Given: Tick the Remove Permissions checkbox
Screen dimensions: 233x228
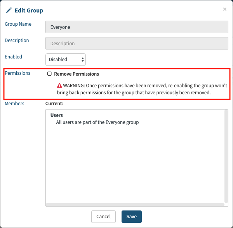Looking at the screenshot, I should [x=49, y=74].
